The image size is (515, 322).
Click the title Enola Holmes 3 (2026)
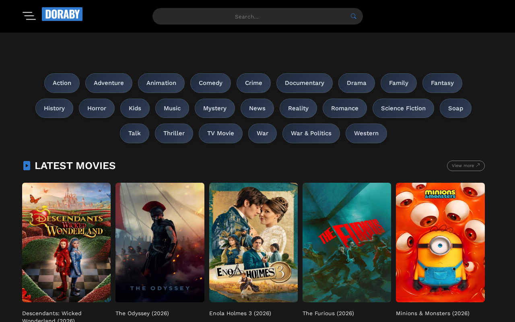[240, 313]
